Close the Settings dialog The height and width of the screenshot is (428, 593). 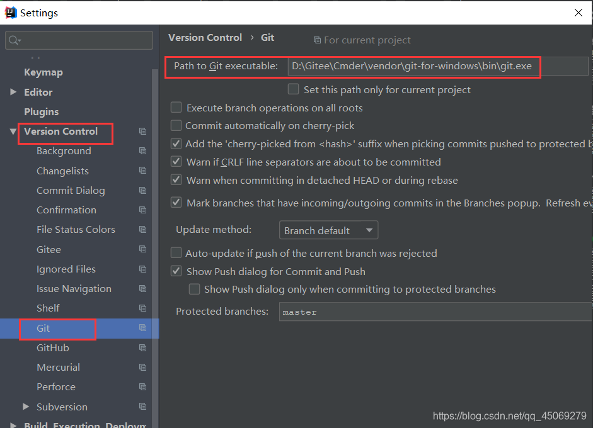(x=579, y=13)
